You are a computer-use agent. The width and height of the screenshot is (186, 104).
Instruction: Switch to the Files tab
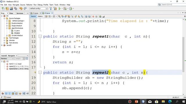[11, 13]
